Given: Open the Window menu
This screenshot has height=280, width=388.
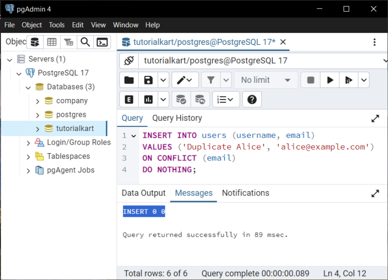Looking at the screenshot, I should [x=126, y=25].
